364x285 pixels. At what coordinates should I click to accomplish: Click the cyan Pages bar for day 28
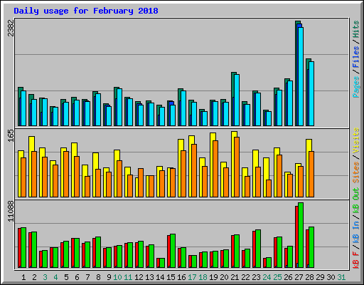point(311,93)
